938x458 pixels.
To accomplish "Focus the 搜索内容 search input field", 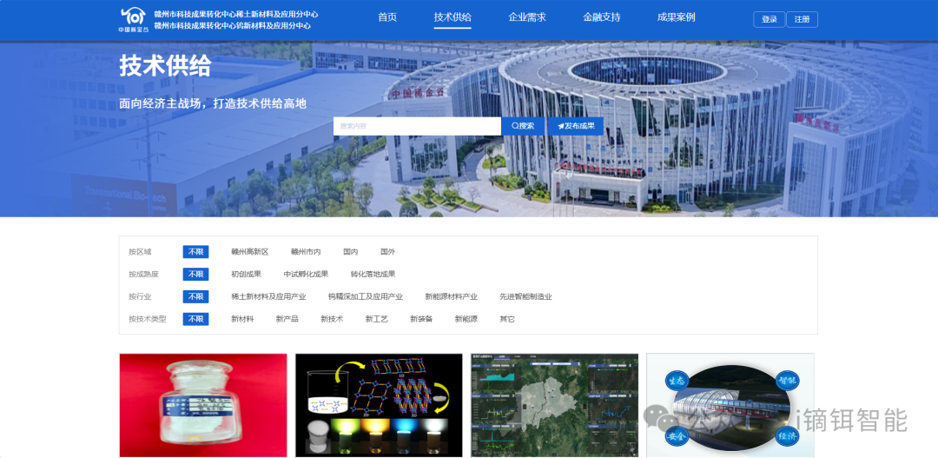I will (417, 126).
